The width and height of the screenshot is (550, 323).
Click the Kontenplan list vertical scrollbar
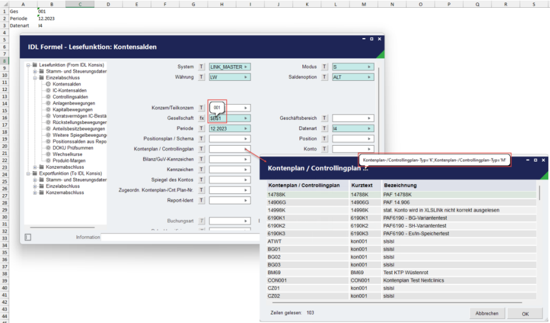[x=539, y=242]
